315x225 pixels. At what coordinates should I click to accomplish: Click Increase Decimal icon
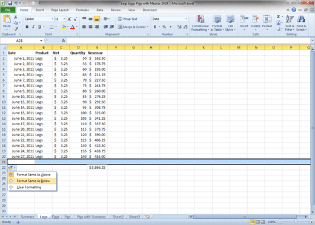(179, 27)
